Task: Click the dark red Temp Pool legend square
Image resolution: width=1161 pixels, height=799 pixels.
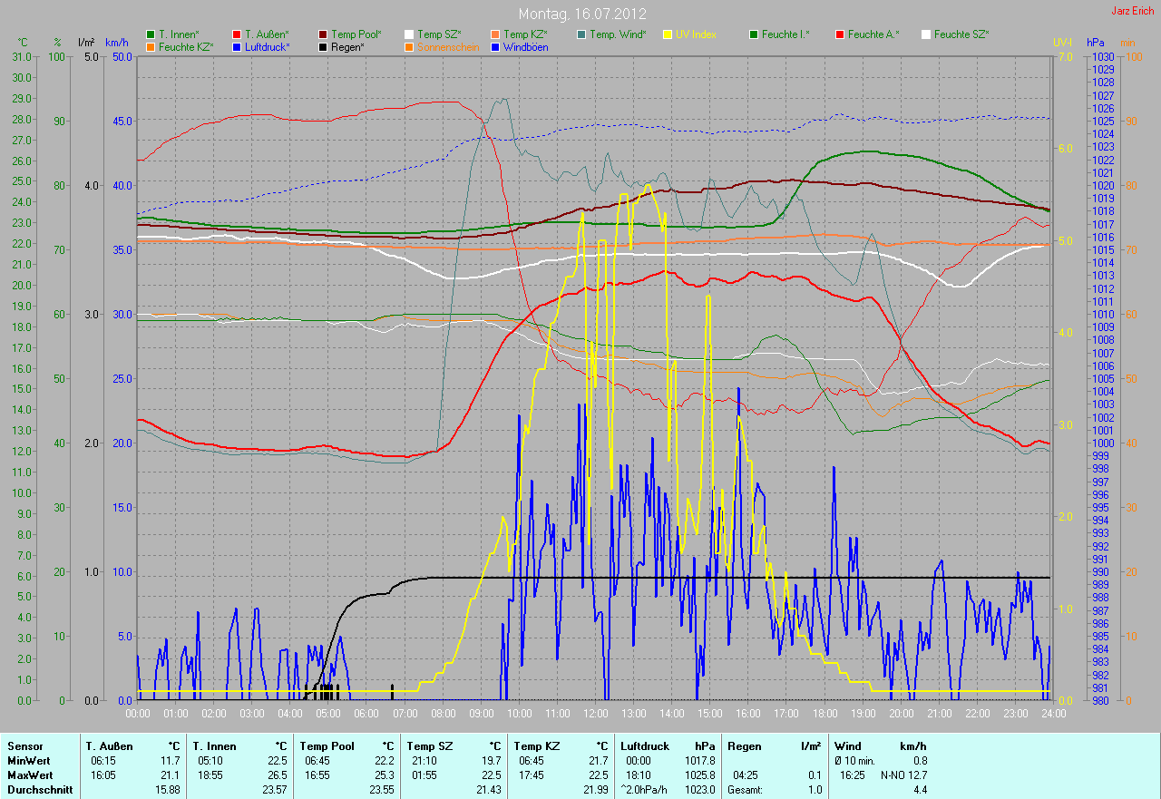Action: point(323,34)
